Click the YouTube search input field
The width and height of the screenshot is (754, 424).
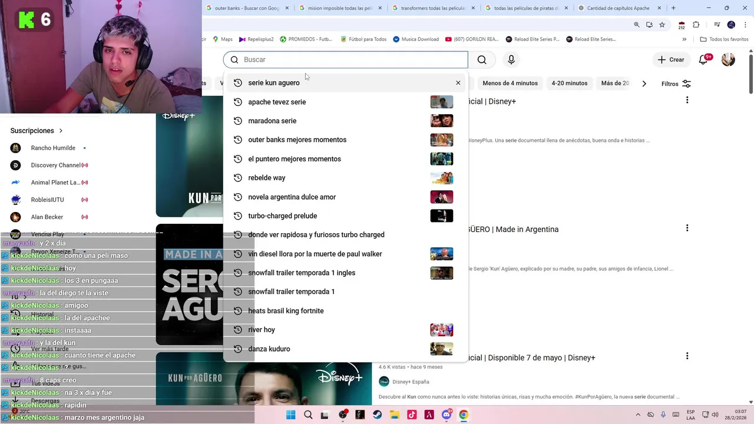click(x=345, y=59)
